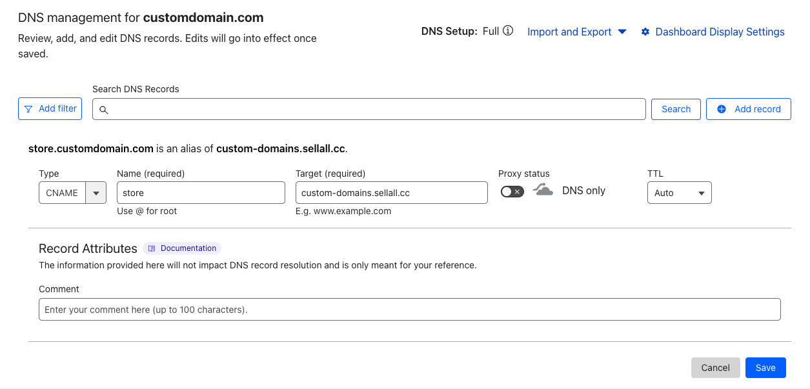Save the DNS record
Viewport: 810px width, 389px height.
765,368
